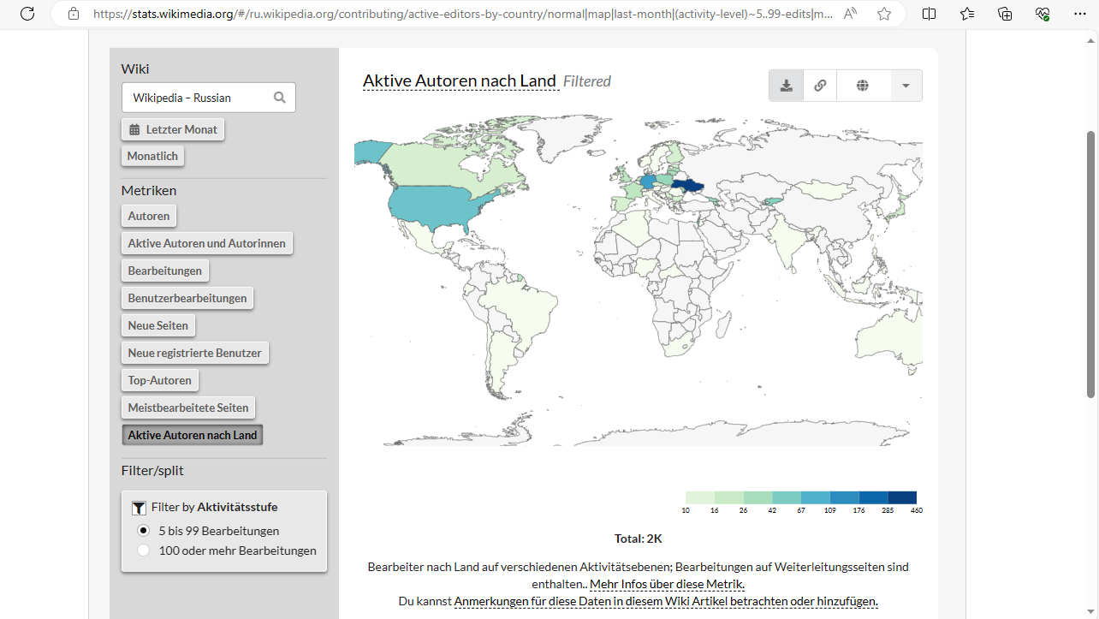This screenshot has width=1099, height=619.
Task: Click the darkest blue legend swatch
Action: [902, 497]
